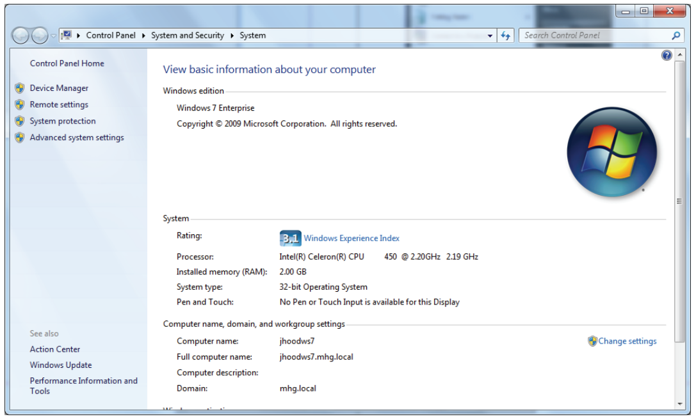Open Windows Update from See also
The width and height of the screenshot is (696, 419).
pyautogui.click(x=61, y=365)
